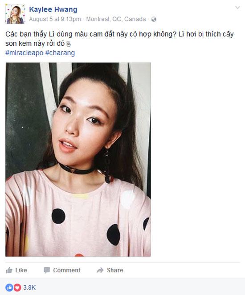This screenshot has height=295, width=245.
Task: Open the Montreal, QC, Canada location link
Action: [116, 19]
